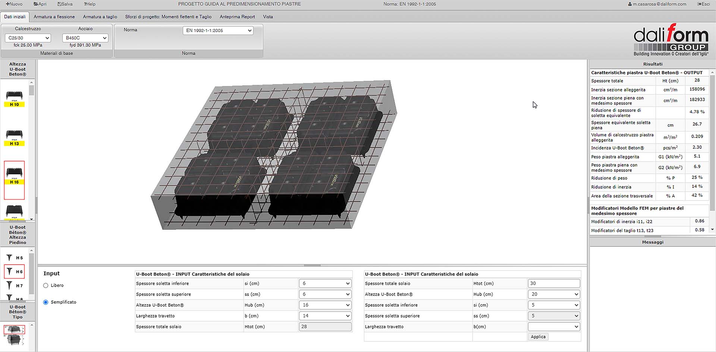Choose the H5 foot height icon
716x352 pixels.
[14, 258]
